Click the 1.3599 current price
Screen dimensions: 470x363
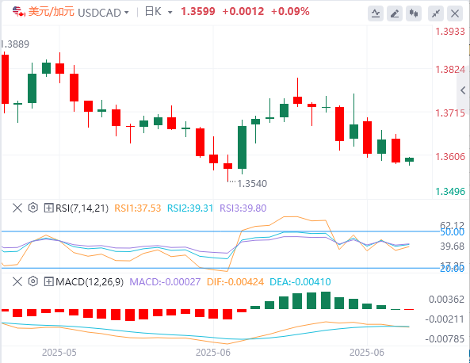click(198, 11)
